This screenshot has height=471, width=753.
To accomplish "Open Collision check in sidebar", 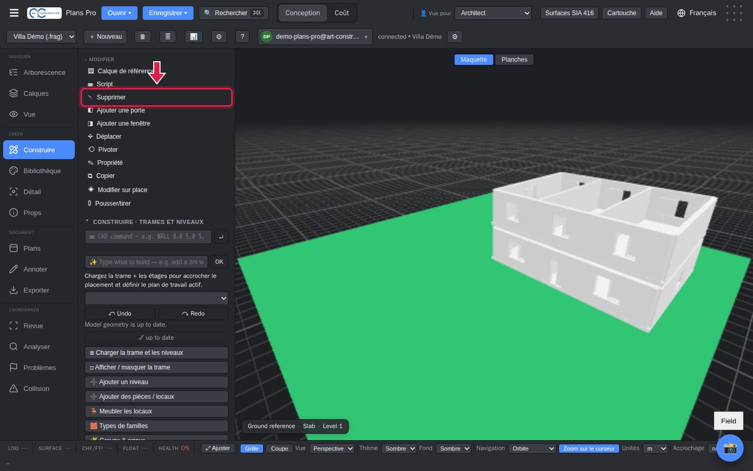I will coord(39,388).
